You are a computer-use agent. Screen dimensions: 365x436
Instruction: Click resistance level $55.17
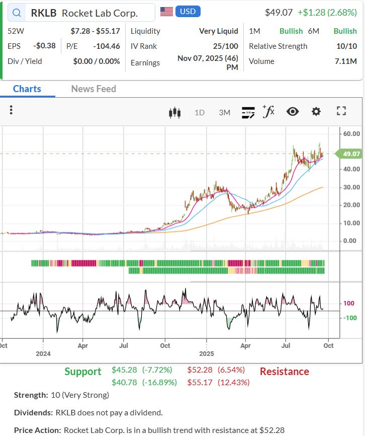tap(200, 382)
